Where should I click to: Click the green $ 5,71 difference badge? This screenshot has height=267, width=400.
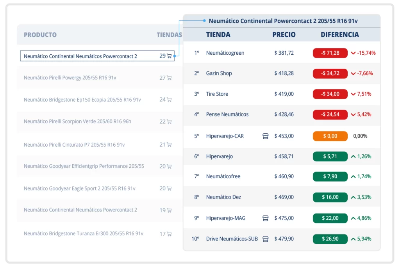tap(330, 156)
